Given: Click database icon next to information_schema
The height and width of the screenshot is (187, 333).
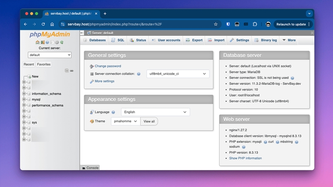Looking at the screenshot, I should coord(29,93).
